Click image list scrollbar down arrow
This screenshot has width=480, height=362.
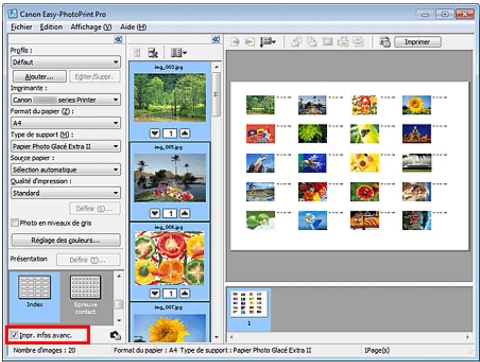pyautogui.click(x=216, y=337)
